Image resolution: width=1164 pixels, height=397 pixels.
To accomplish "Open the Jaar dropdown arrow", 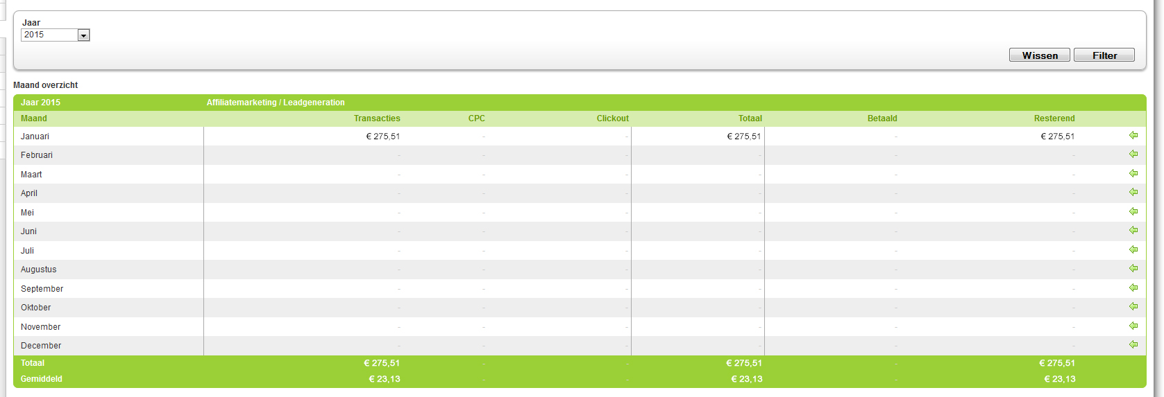I will 83,35.
